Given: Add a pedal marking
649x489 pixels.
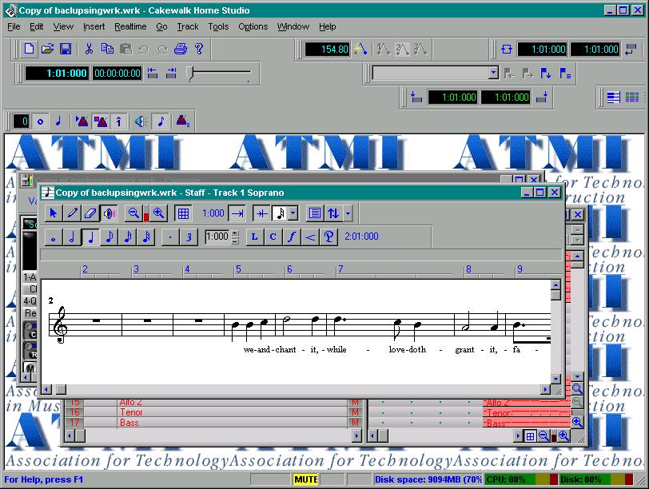Looking at the screenshot, I should coord(329,237).
